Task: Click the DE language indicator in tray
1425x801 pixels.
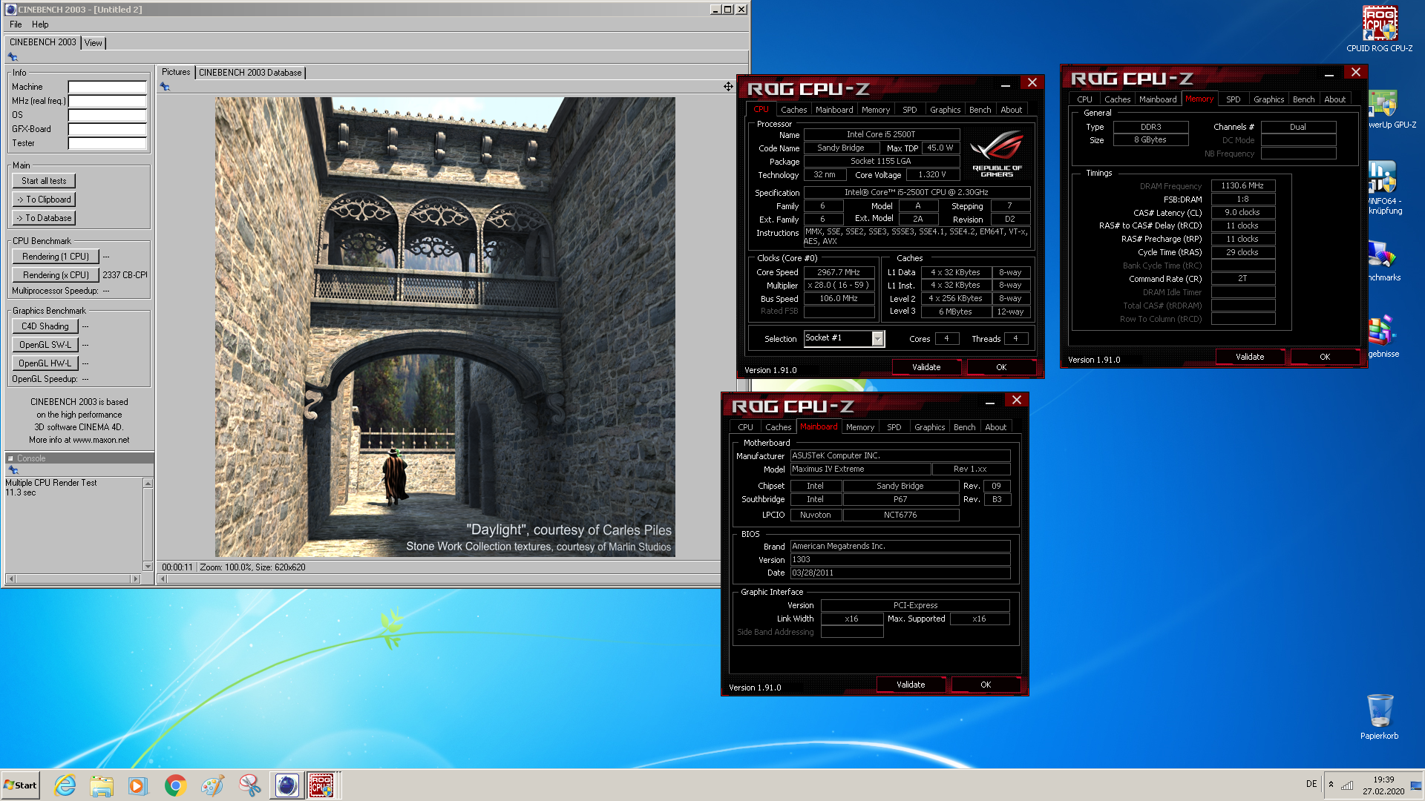Action: click(1311, 785)
